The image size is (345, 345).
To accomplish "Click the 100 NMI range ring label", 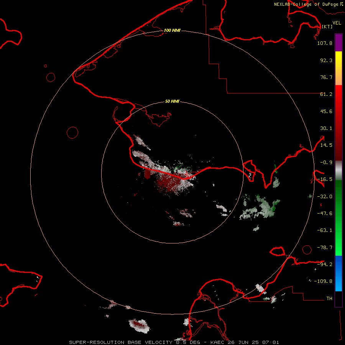I will pyautogui.click(x=172, y=30).
